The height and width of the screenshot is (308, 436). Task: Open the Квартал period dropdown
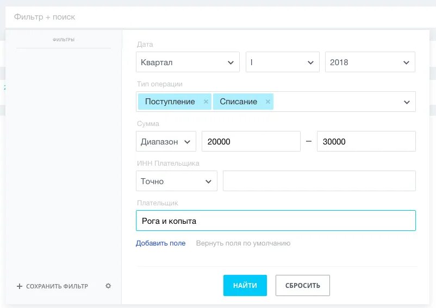tap(188, 62)
